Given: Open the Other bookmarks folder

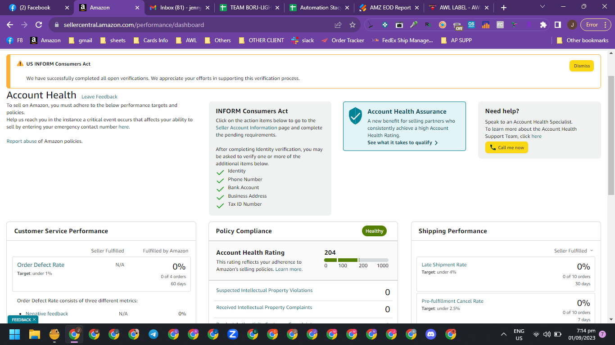Looking at the screenshot, I should tap(582, 40).
